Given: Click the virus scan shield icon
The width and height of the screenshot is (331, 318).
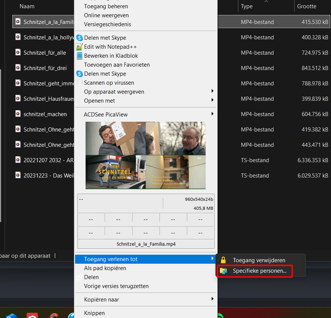Looking at the screenshot, I should click(x=79, y=83).
